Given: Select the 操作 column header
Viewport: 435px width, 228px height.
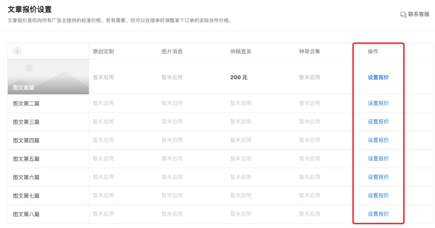Looking at the screenshot, I should pos(373,51).
